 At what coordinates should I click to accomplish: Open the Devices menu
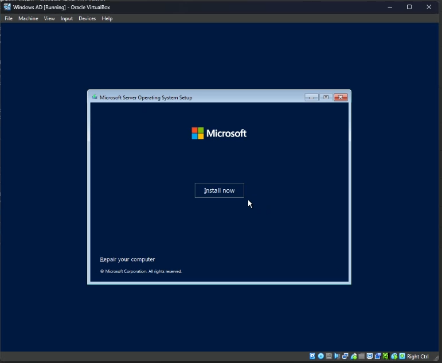[x=87, y=18]
